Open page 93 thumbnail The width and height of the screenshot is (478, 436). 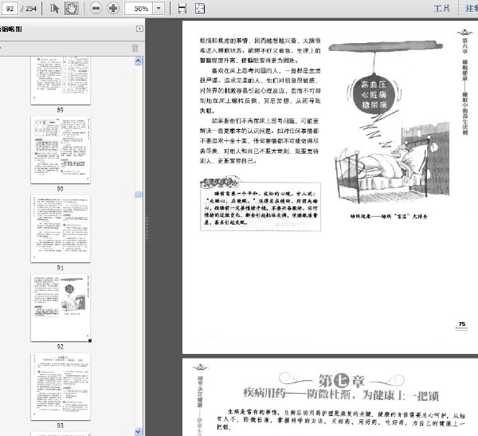[61, 387]
